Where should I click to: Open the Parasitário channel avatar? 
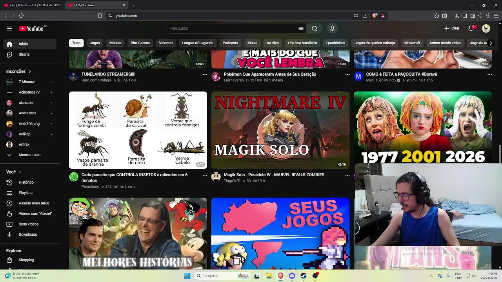pos(74,177)
